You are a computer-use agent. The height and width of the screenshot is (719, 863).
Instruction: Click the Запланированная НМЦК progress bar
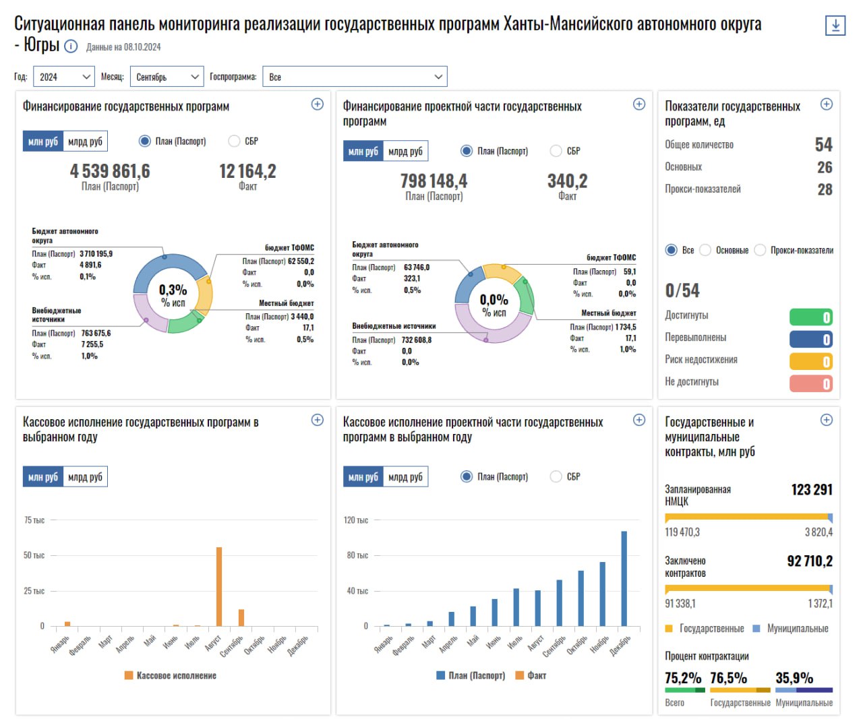[x=748, y=518]
